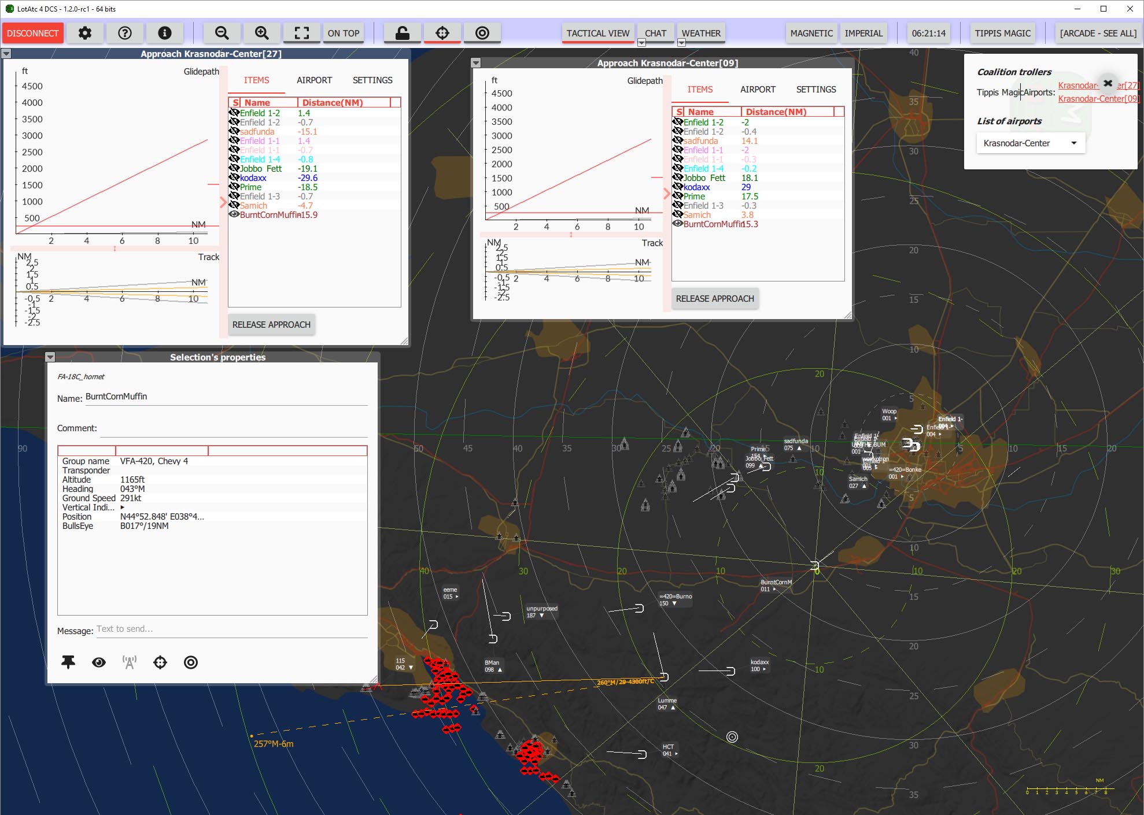Open the info icon in the toolbar
Screen dimensions: 1144x815
coord(165,33)
